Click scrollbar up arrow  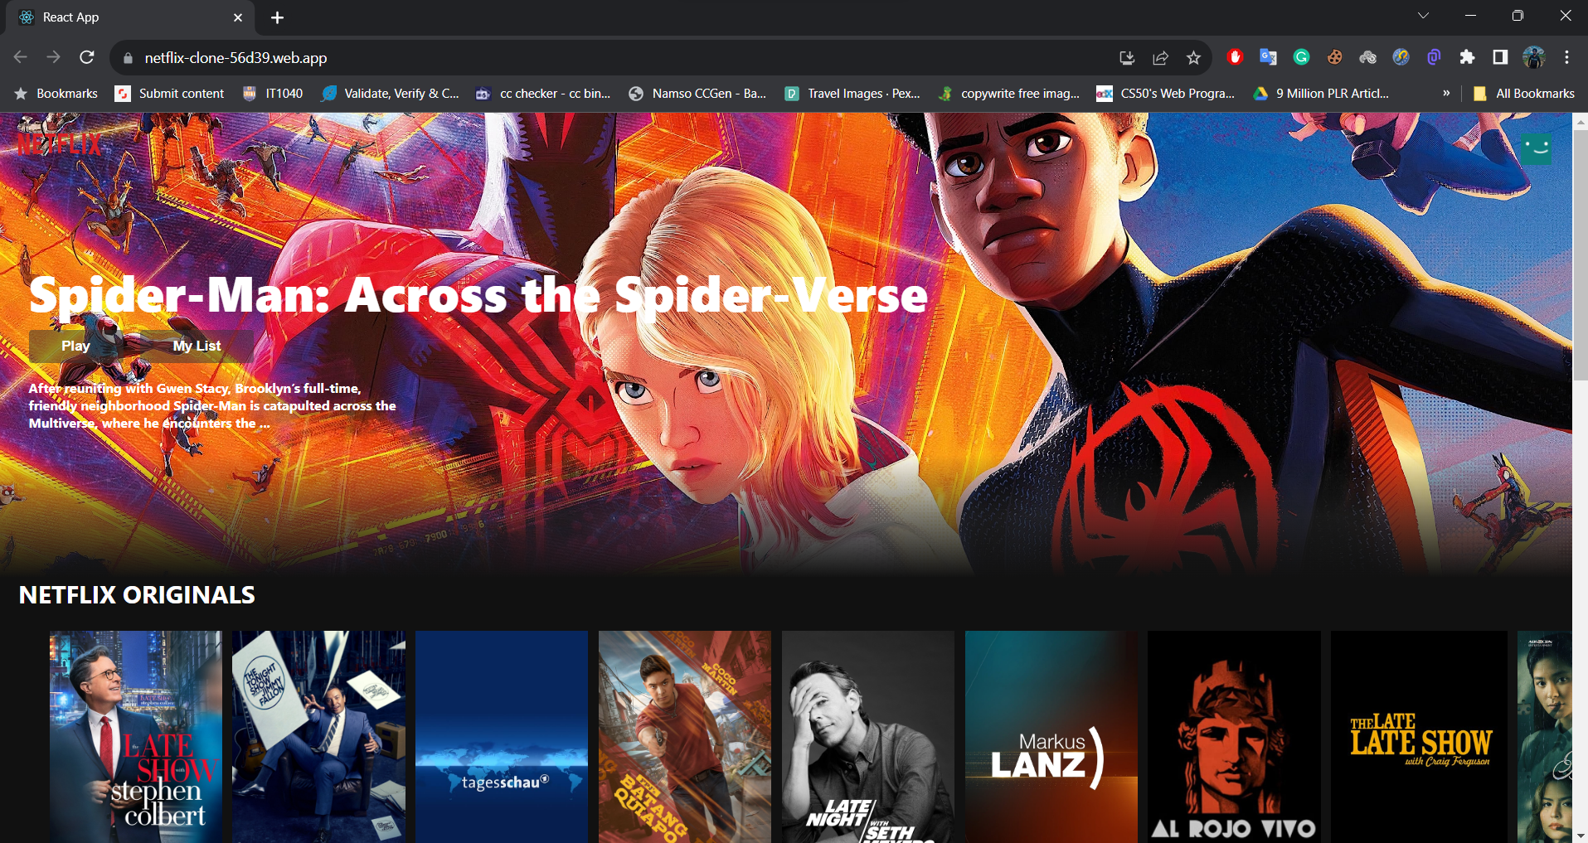coord(1580,121)
